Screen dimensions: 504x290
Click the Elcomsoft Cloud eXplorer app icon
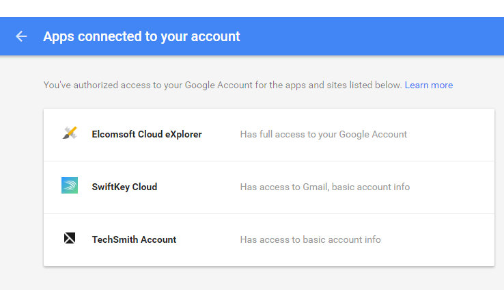[69, 134]
